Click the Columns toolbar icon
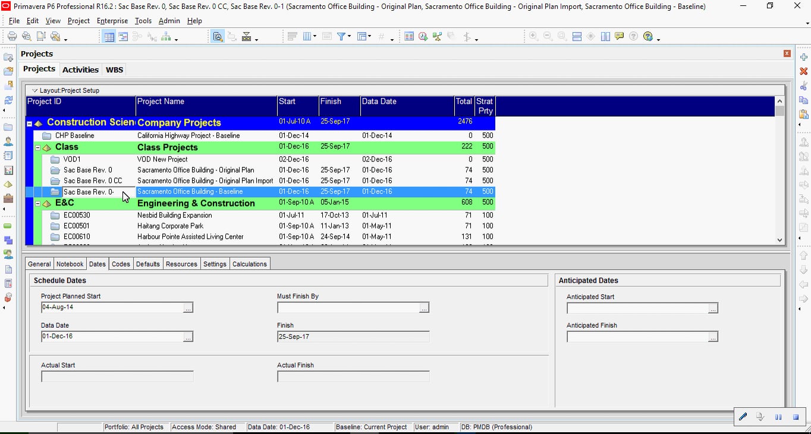Viewport: 811px width, 434px height. [x=307, y=36]
